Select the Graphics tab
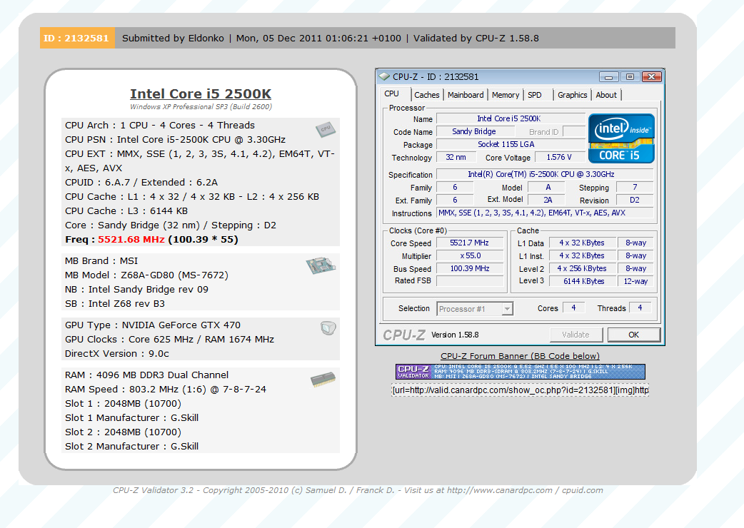Screen dimensions: 744x528 [x=572, y=95]
